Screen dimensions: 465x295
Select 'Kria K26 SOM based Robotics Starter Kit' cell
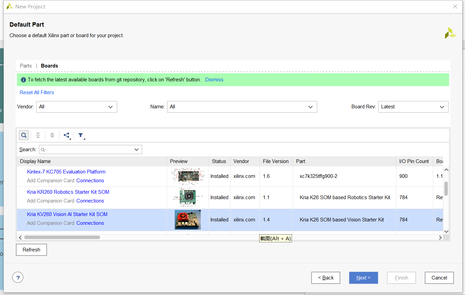pyautogui.click(x=345, y=197)
